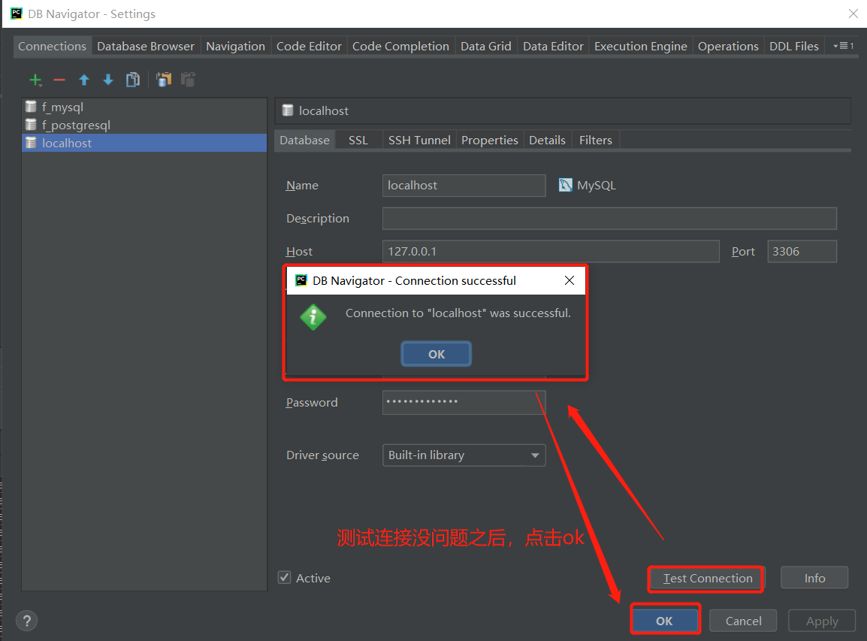
Task: Move connection up with blue arrow
Action: pos(84,80)
